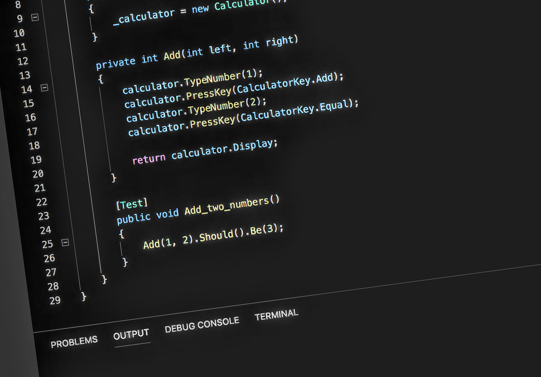Collapse the Add method fold at line 14
The height and width of the screenshot is (377, 541).
click(44, 88)
